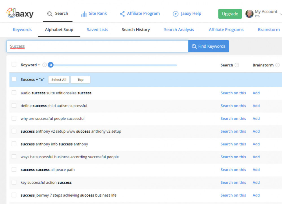
Task: Check the 'success success all peace path' checkbox
Action: [x=14, y=169]
